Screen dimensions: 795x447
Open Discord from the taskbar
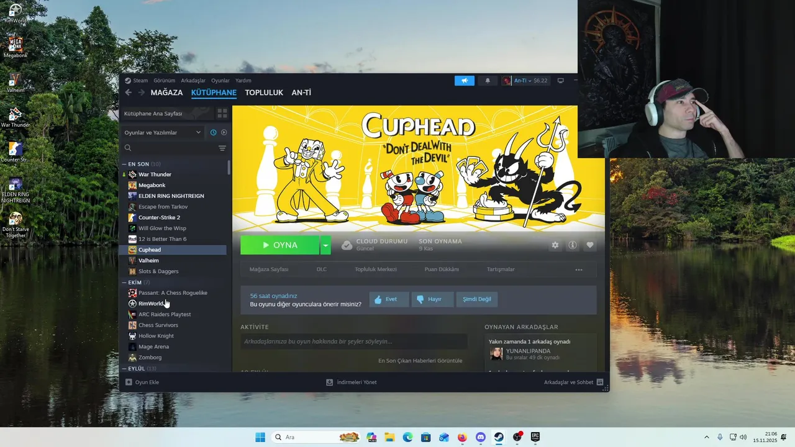(480, 437)
